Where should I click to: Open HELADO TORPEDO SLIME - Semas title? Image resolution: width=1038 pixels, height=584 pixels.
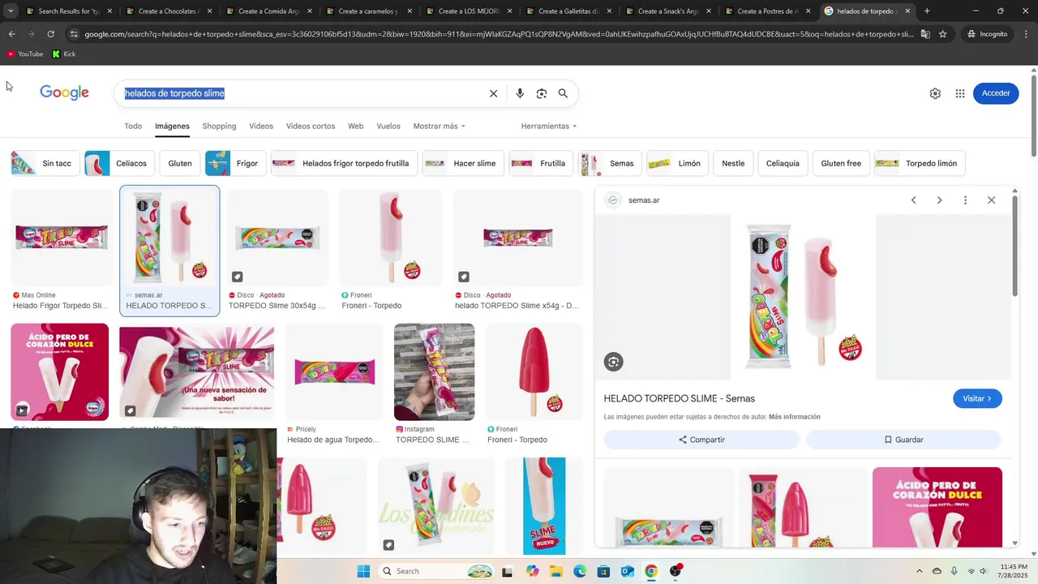coord(680,398)
